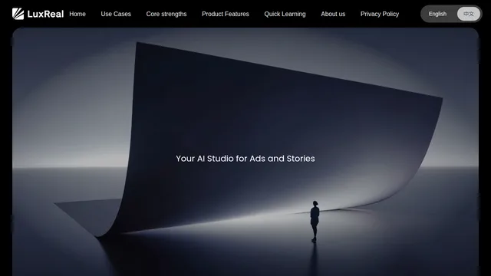Click the word 'Stories' in the hero tagline

tap(301, 159)
